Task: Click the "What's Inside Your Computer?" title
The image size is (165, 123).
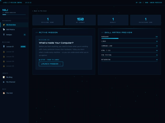Action: (56, 43)
